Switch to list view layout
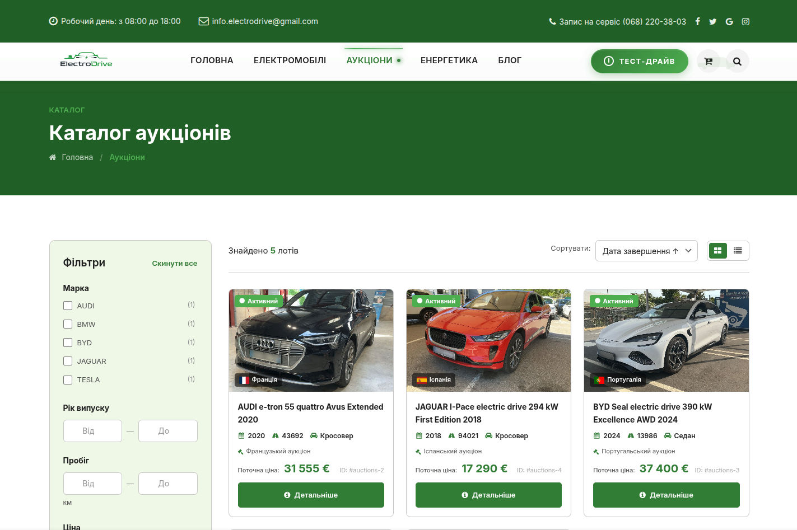The width and height of the screenshot is (797, 530). click(738, 251)
